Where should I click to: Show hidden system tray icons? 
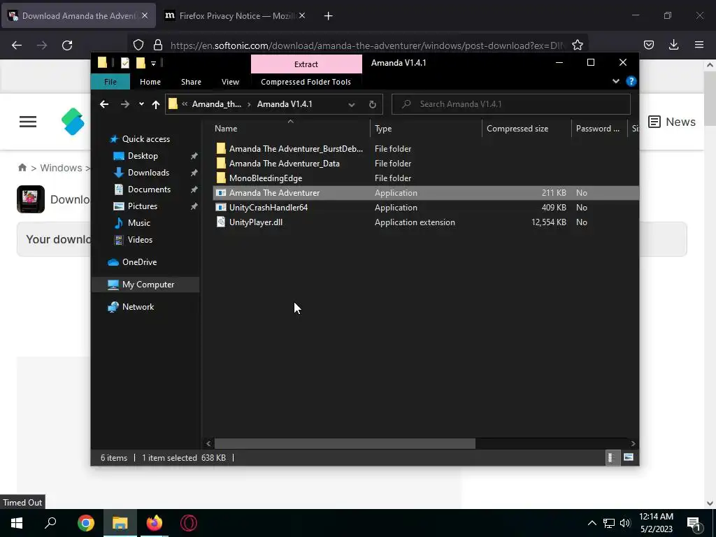point(592,523)
